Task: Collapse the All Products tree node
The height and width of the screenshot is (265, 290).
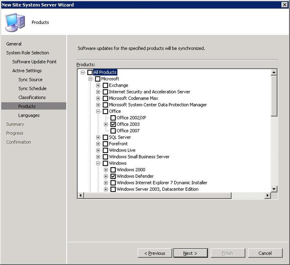Action: click(x=83, y=72)
